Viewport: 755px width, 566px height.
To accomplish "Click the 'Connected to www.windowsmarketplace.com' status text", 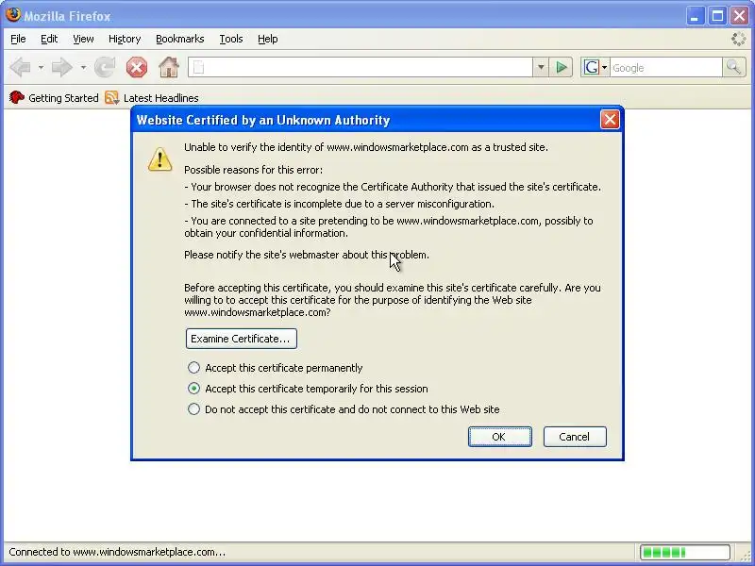I will [x=117, y=552].
